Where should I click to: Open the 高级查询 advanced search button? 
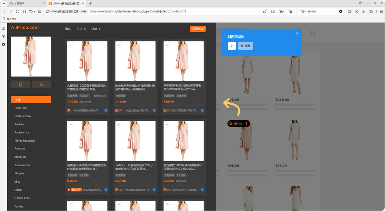click(x=198, y=29)
